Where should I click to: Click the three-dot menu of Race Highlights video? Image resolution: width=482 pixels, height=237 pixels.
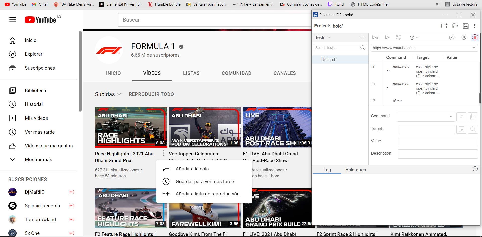pos(163,153)
